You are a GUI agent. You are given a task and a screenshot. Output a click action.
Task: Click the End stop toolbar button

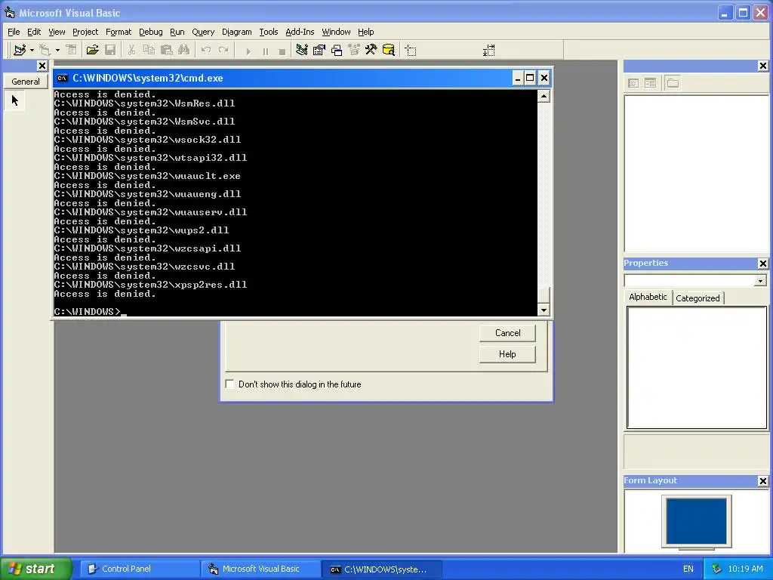[282, 51]
